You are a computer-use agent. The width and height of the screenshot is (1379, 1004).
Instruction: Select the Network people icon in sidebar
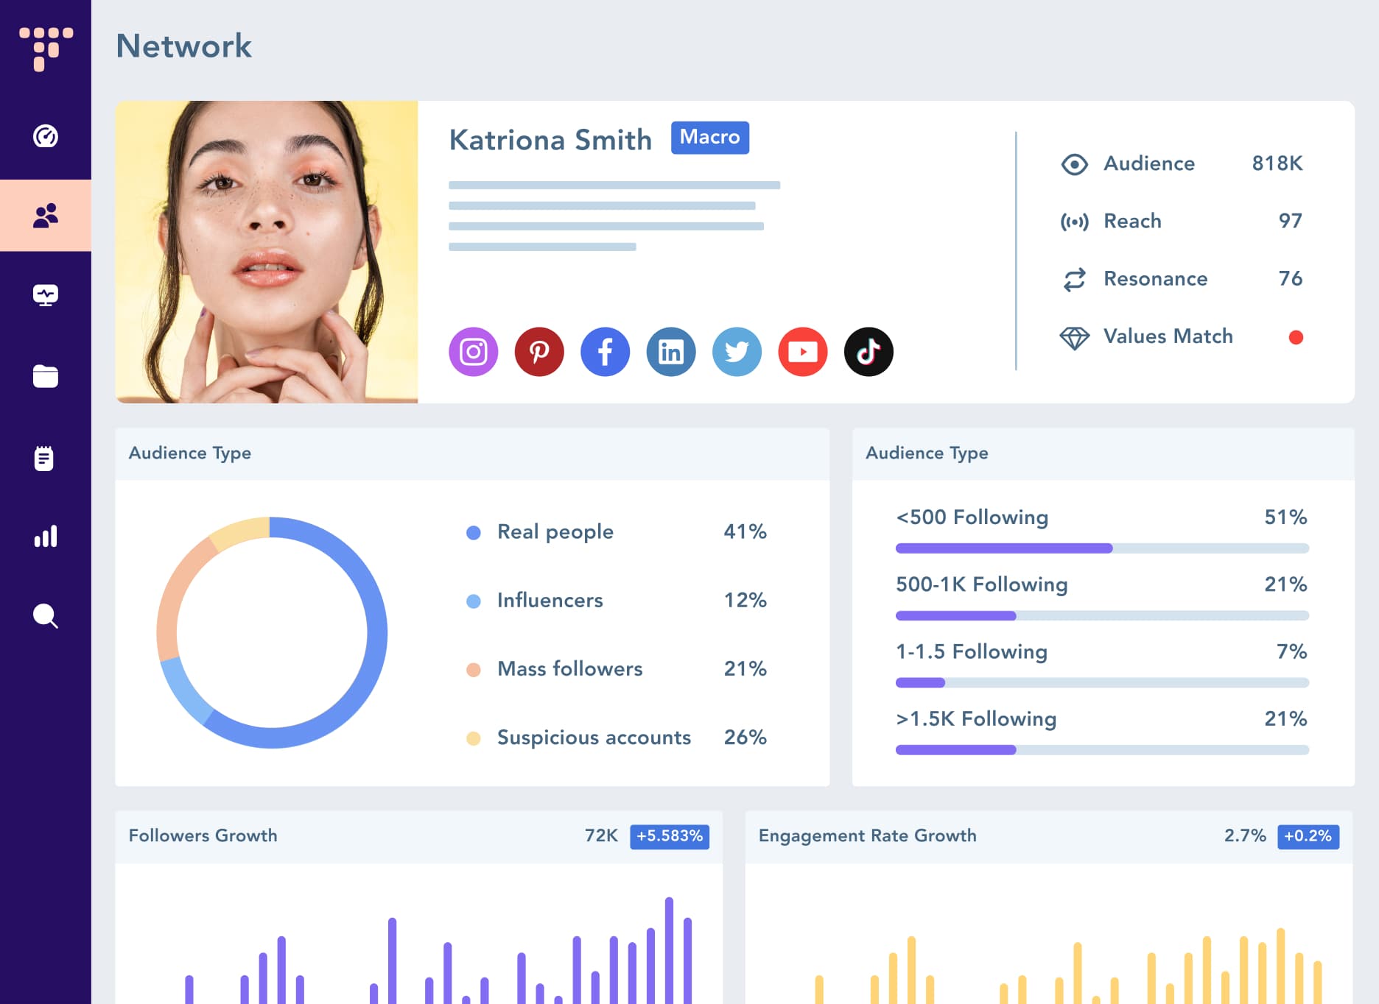(46, 216)
